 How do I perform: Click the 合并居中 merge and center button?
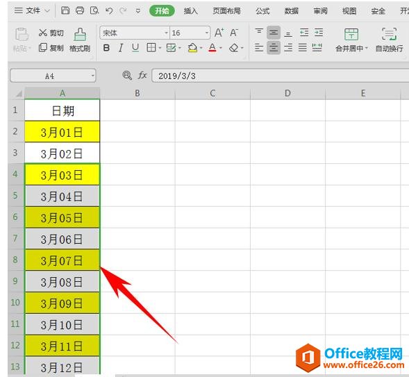click(x=351, y=40)
